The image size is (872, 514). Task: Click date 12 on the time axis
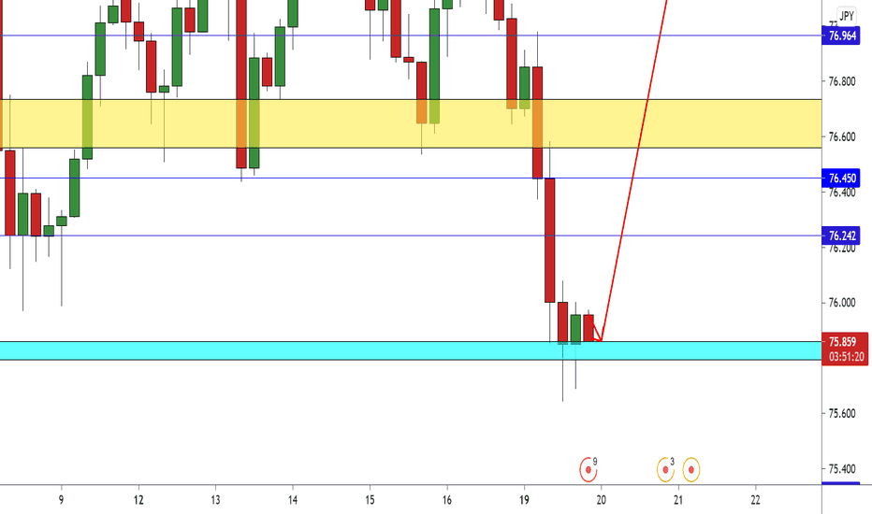click(138, 500)
